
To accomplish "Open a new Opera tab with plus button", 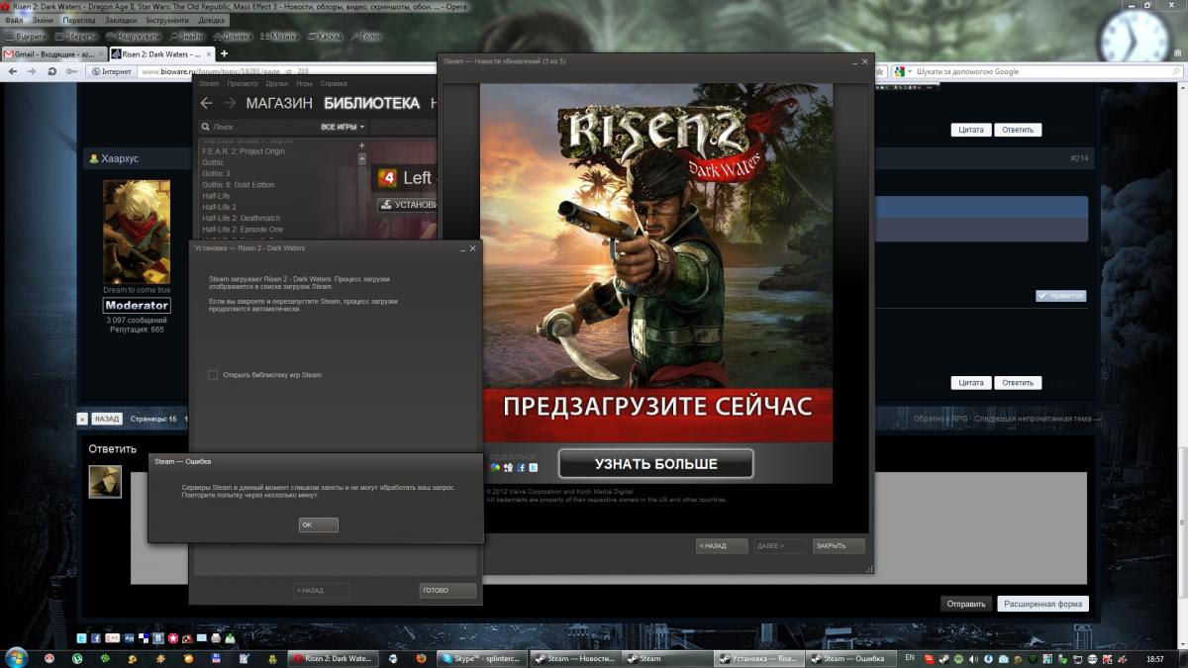I will (224, 53).
